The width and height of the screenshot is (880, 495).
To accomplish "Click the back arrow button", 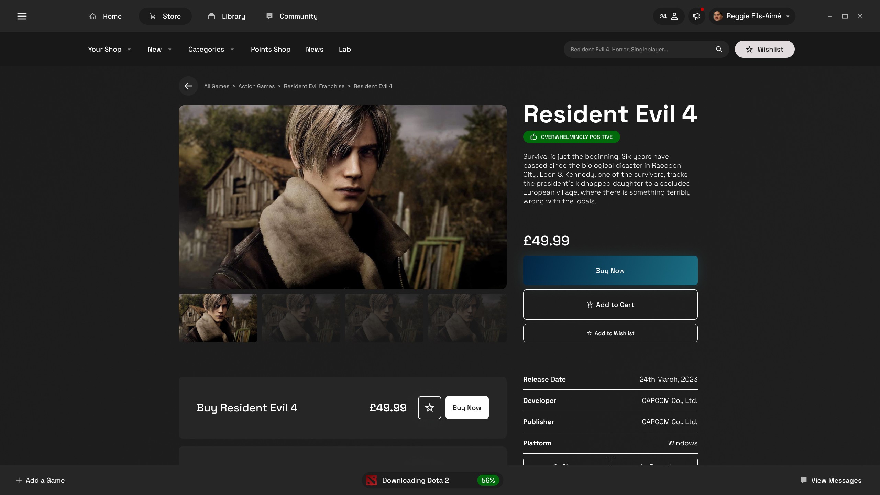I will pos(188,86).
